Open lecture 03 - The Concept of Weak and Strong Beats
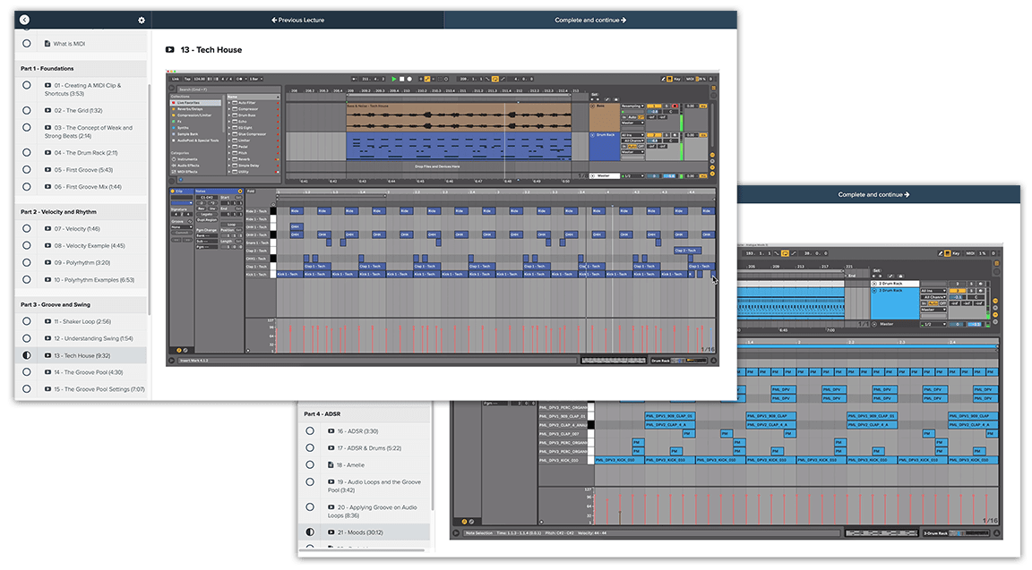Screen dimensions: 1032x570 click(89, 132)
